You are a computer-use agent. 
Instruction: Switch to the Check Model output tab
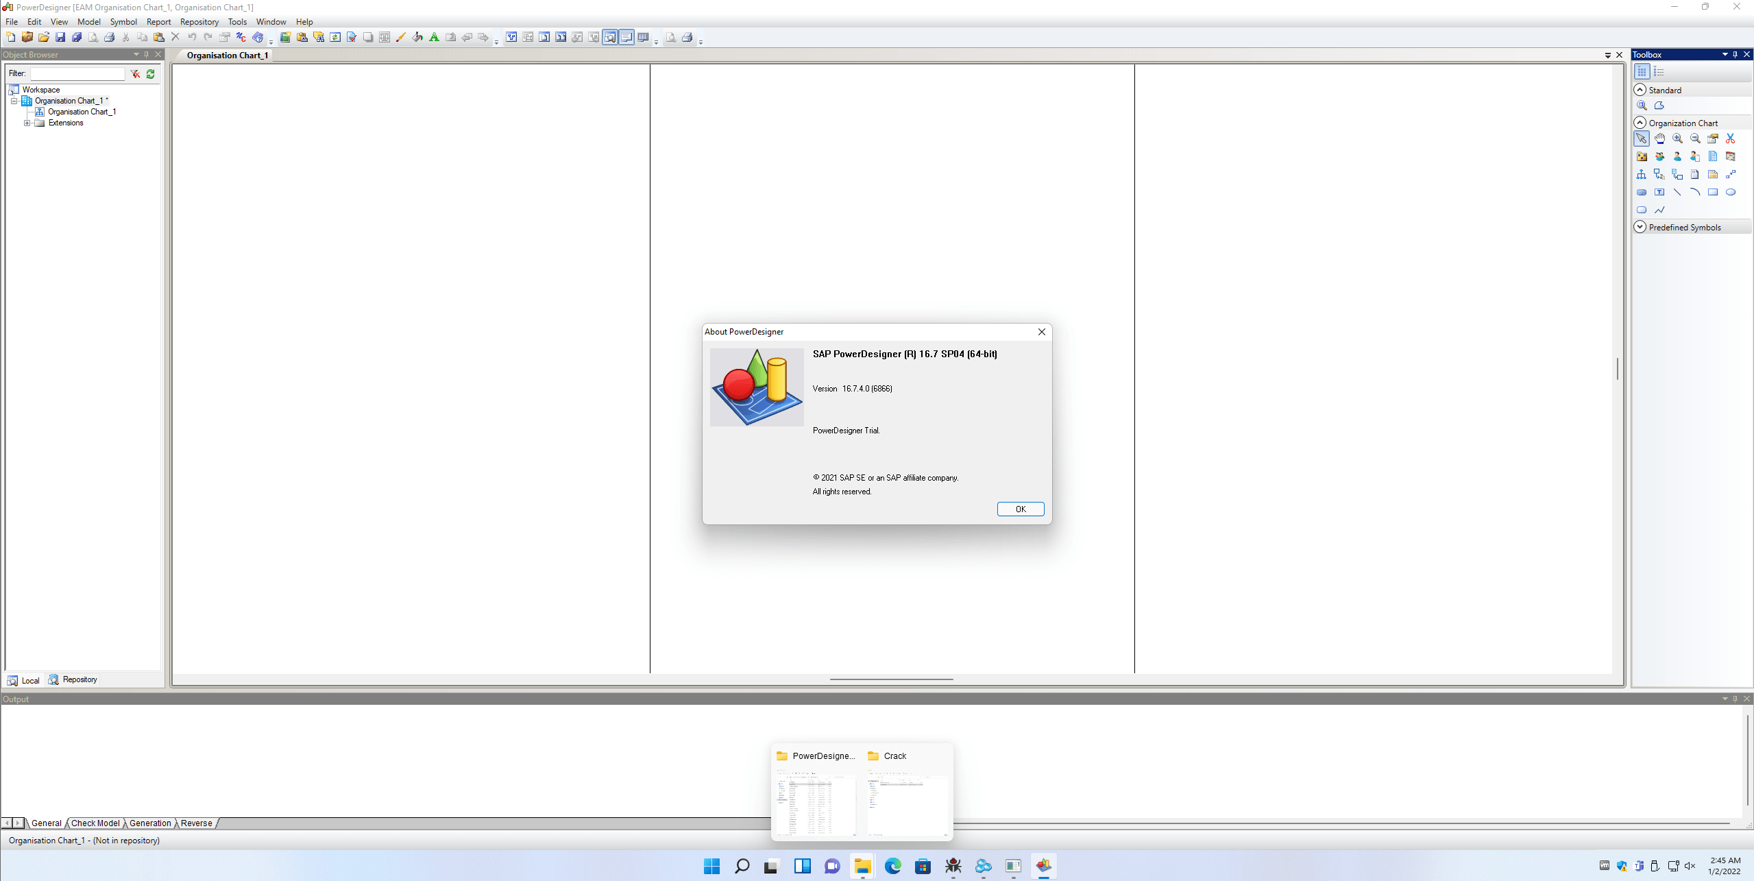(x=95, y=823)
